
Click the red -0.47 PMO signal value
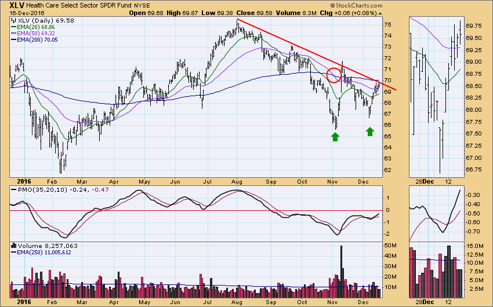[x=100, y=189]
